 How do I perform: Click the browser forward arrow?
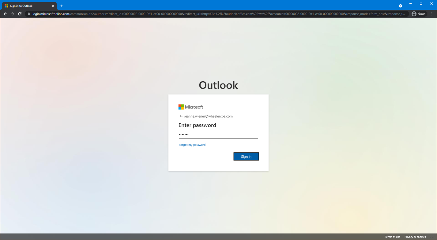13,14
